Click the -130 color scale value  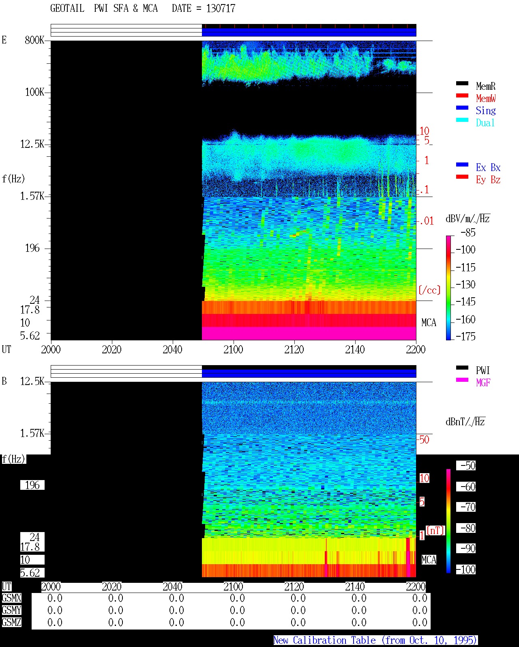point(465,285)
